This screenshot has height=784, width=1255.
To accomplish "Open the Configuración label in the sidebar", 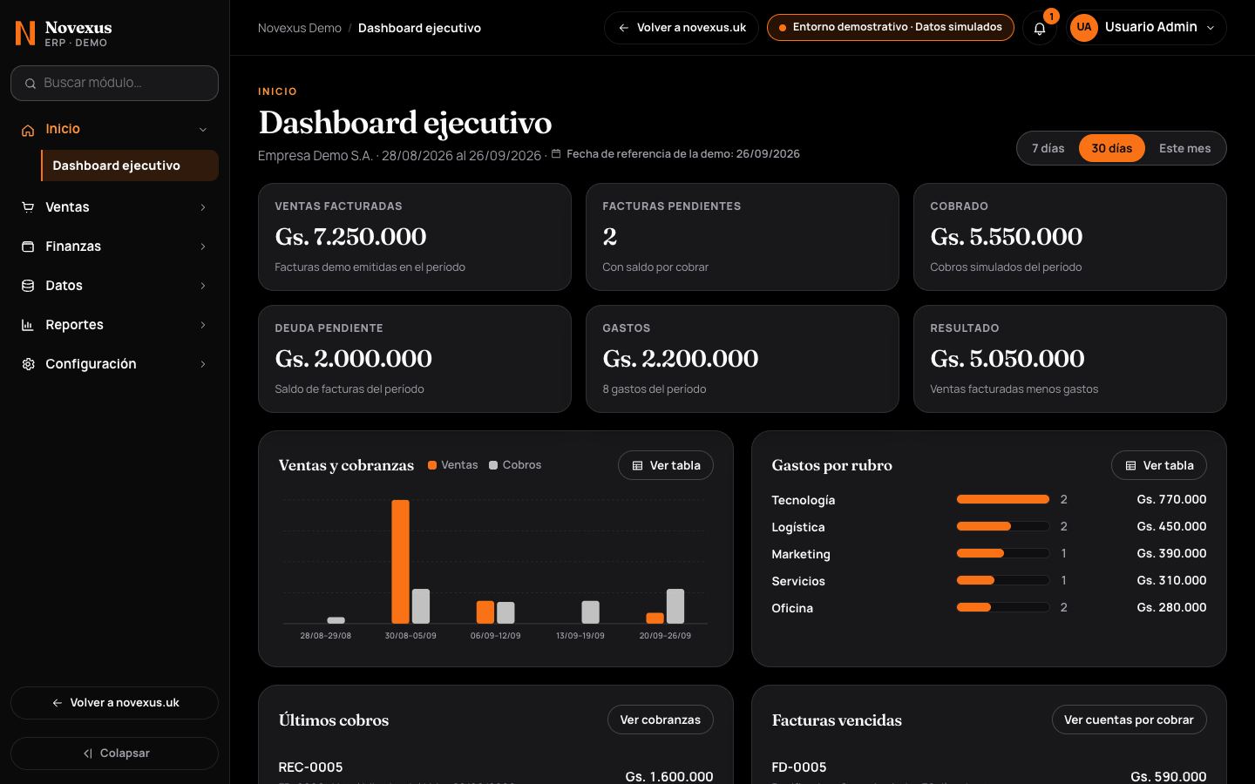I will click(91, 364).
